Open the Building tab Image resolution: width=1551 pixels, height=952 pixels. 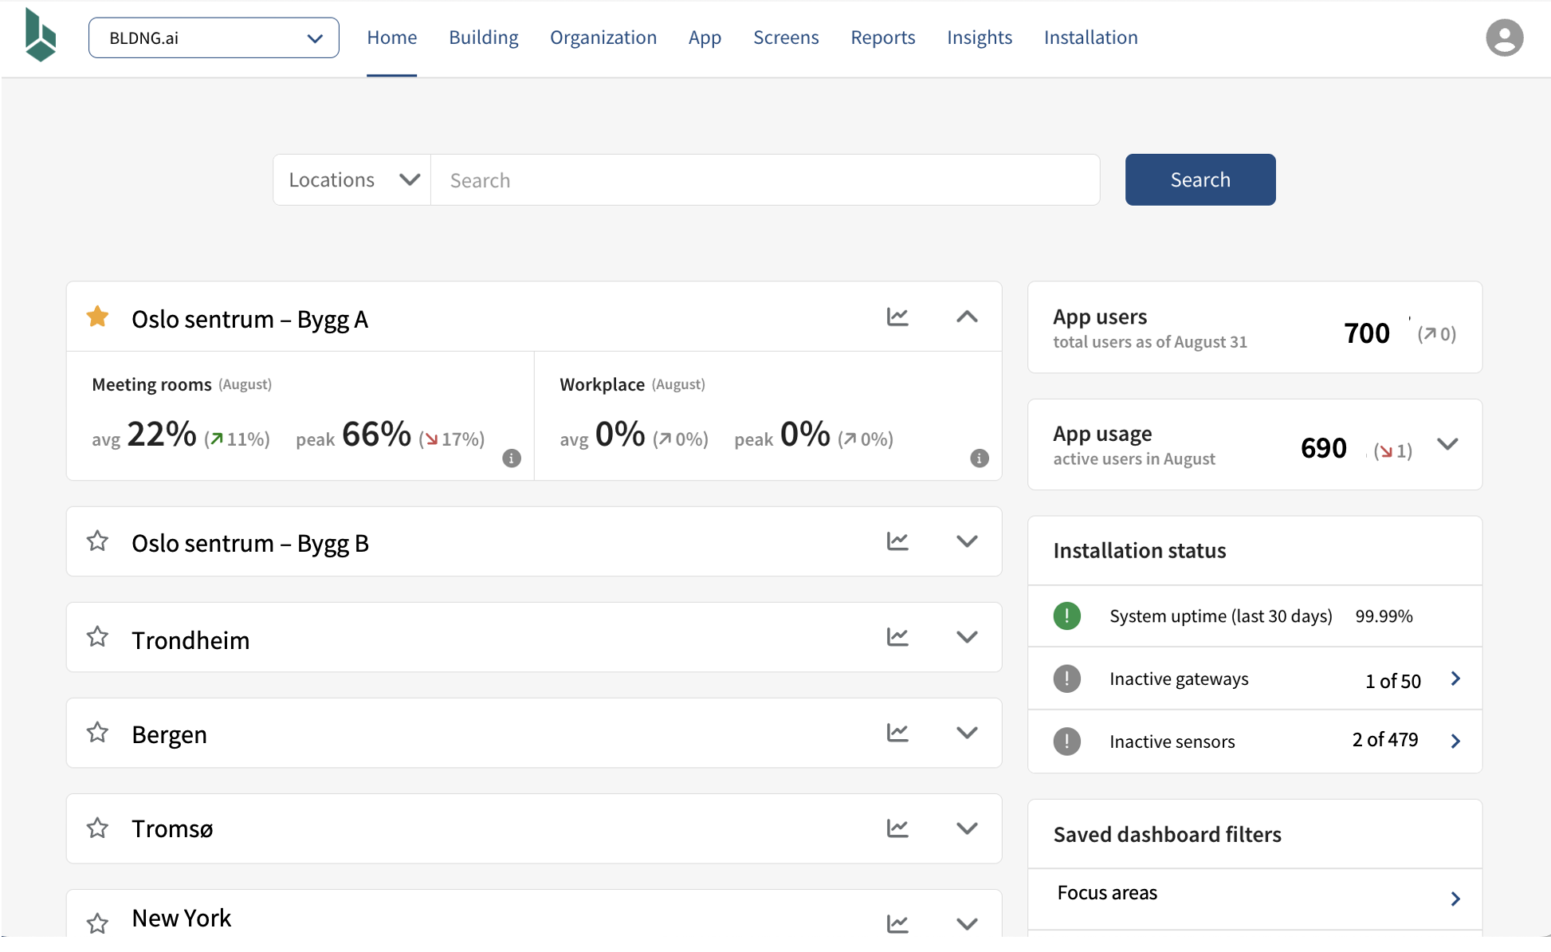(483, 37)
